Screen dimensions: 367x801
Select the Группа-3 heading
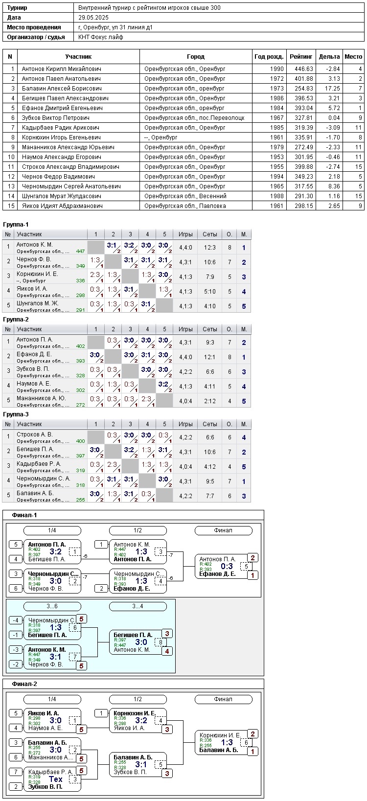16,414
